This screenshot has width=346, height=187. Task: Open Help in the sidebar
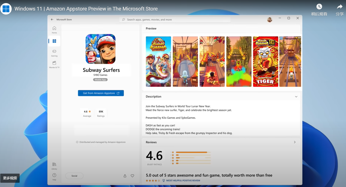(x=54, y=177)
